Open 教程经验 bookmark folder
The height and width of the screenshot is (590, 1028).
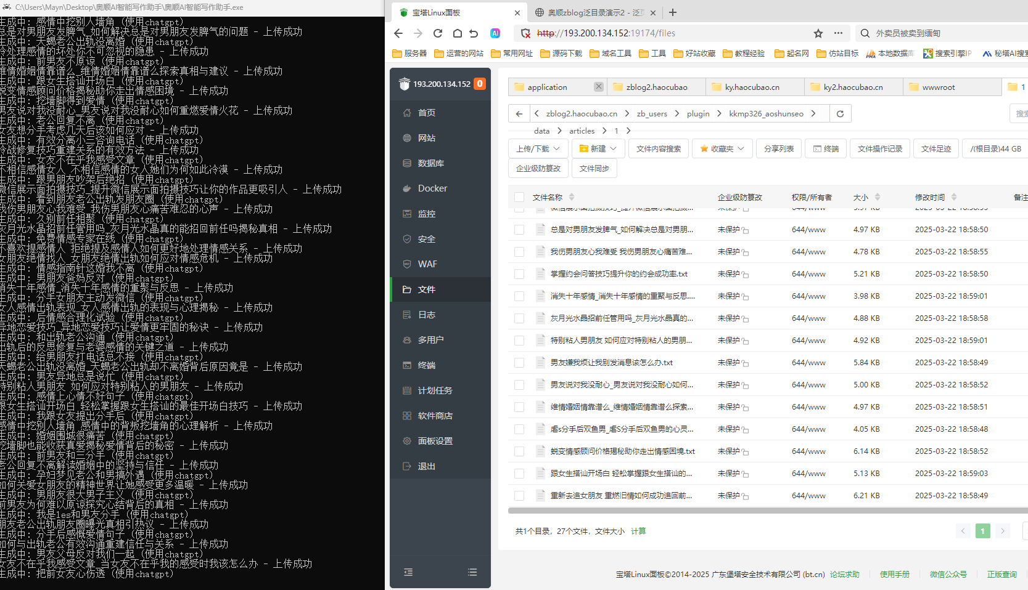pos(743,54)
